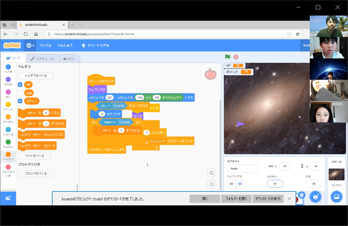Open the globe language menu
348x226 pixels.
30,45
